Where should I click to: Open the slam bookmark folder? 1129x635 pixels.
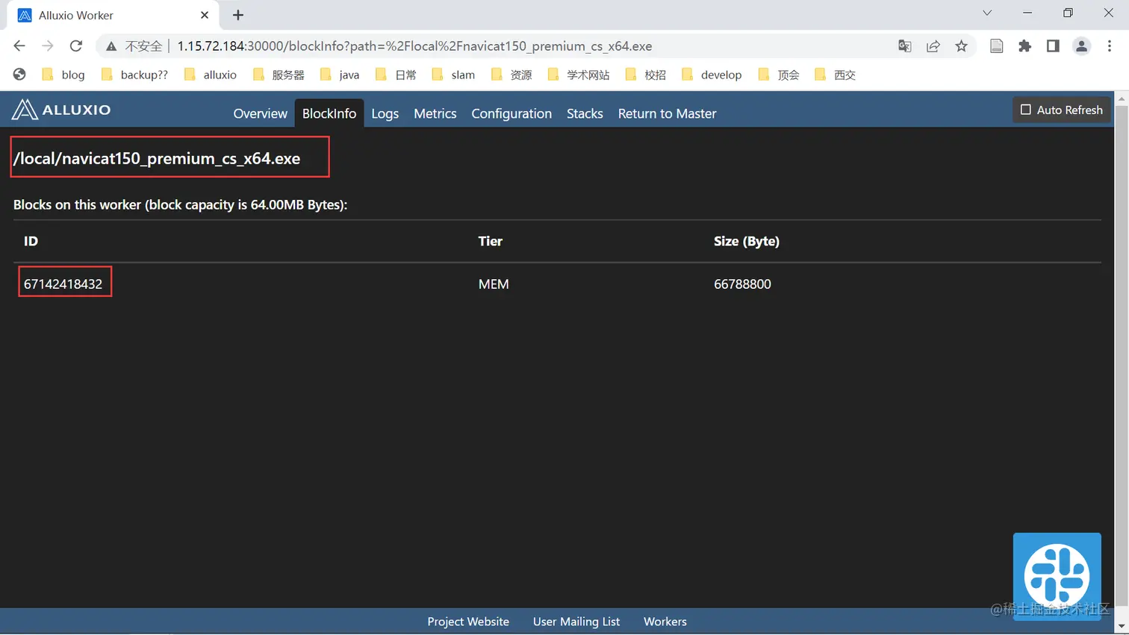(x=453, y=75)
